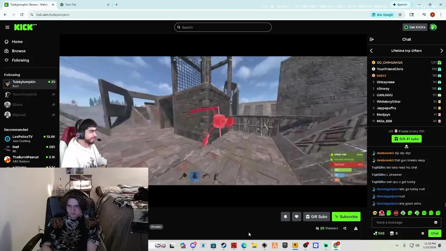Image resolution: width=446 pixels, height=251 pixels.
Task: Focus the Kick search field
Action: point(223,27)
